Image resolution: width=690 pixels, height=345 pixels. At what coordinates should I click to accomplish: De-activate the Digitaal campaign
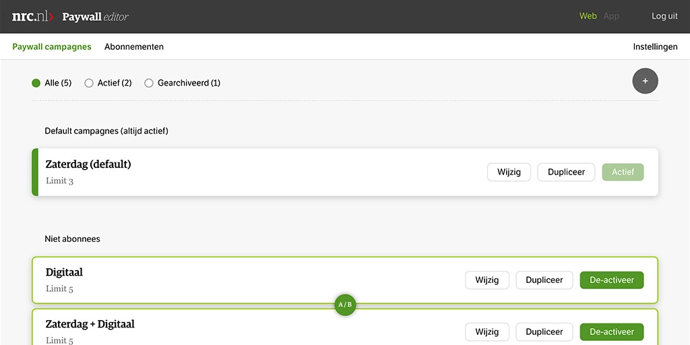pos(611,280)
